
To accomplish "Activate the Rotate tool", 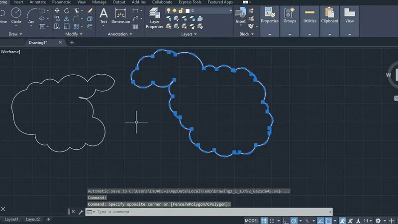I will pos(67,10).
